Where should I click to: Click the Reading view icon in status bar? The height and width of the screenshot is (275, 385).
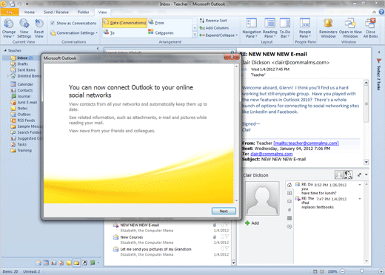322,271
